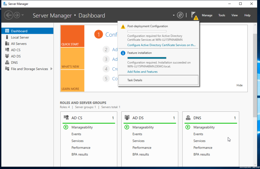Click the AD DS server icon in its tile header

[x=127, y=117]
